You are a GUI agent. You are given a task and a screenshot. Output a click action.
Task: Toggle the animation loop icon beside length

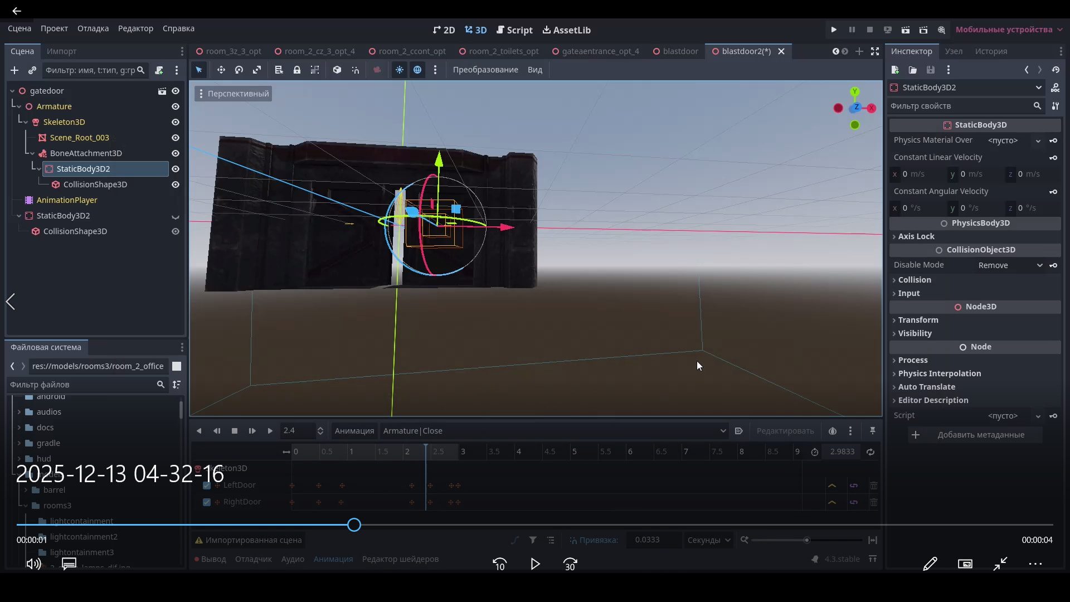point(870,452)
